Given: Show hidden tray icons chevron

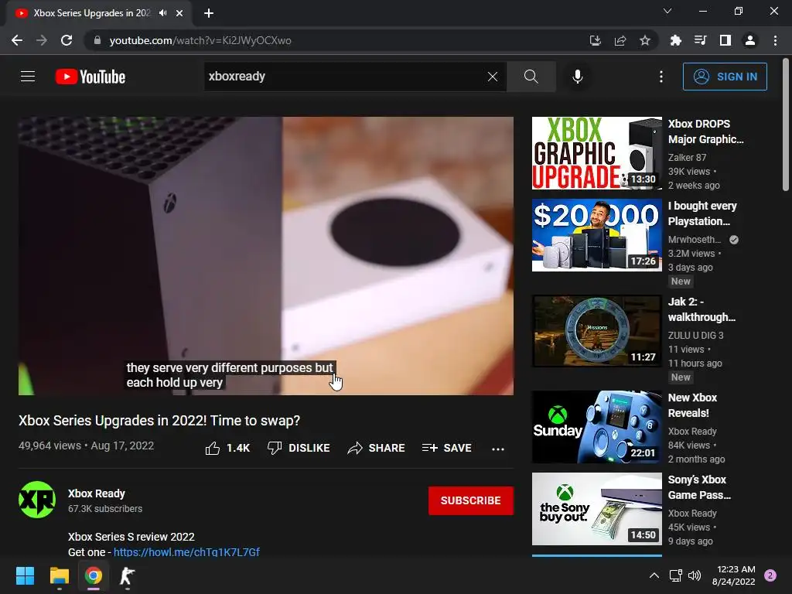Looking at the screenshot, I should coord(654,575).
